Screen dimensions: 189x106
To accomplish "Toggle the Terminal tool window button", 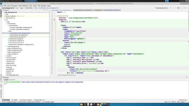I will 6,100.
